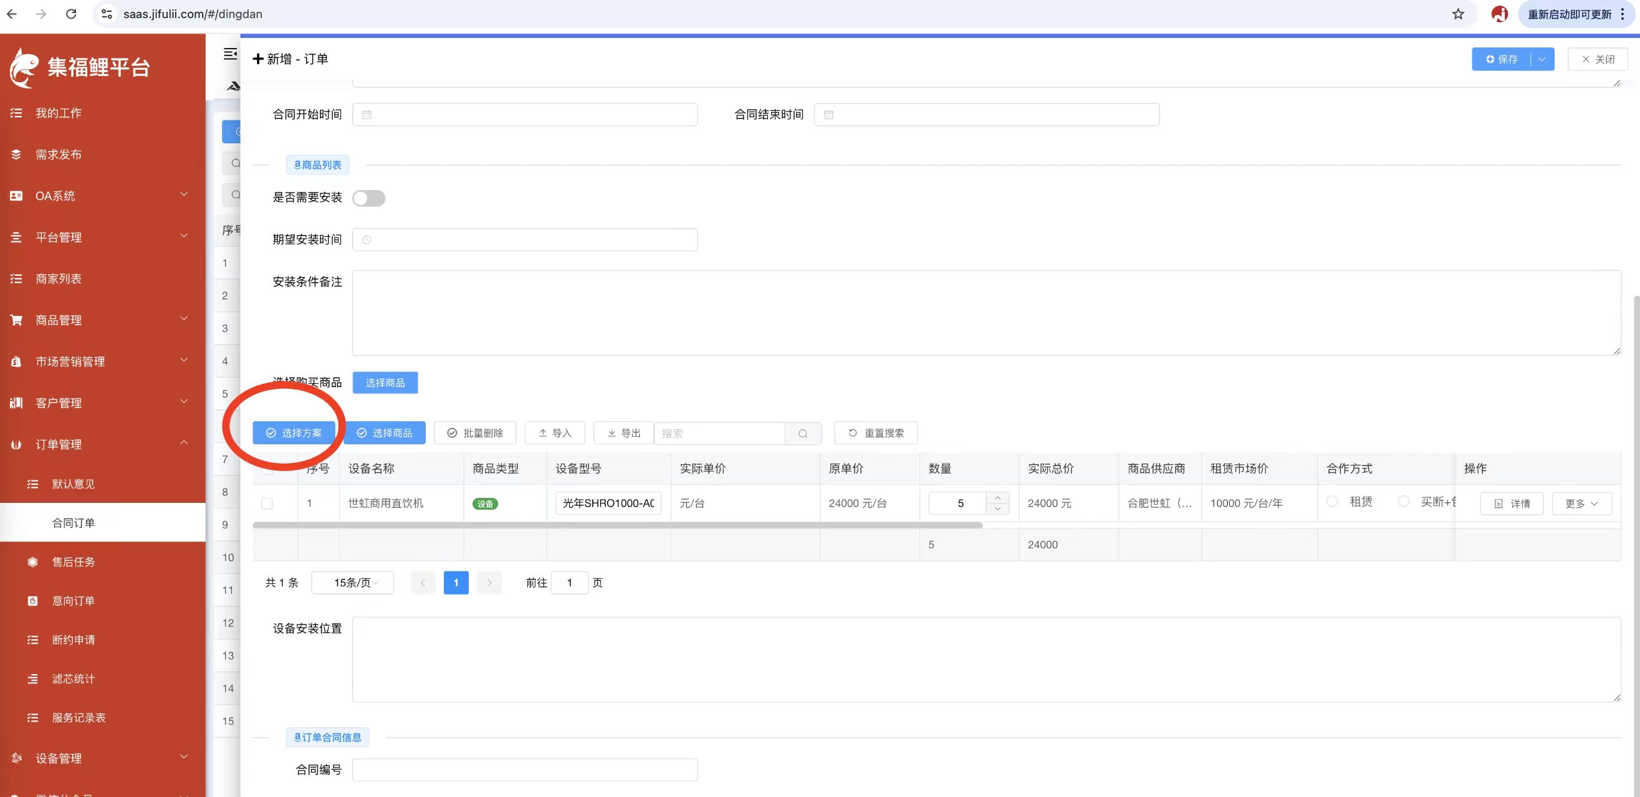Click the 售后任务 badge icon
Image resolution: width=1640 pixels, height=797 pixels.
click(32, 561)
